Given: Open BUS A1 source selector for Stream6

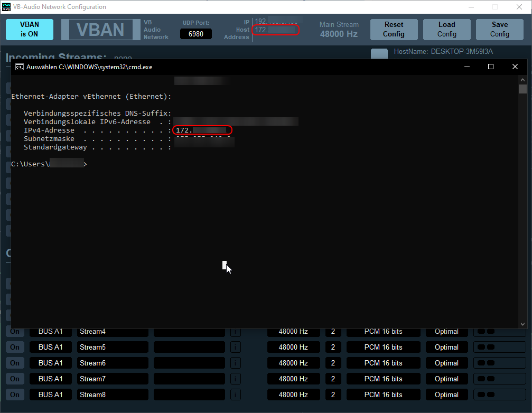Looking at the screenshot, I should (51, 363).
